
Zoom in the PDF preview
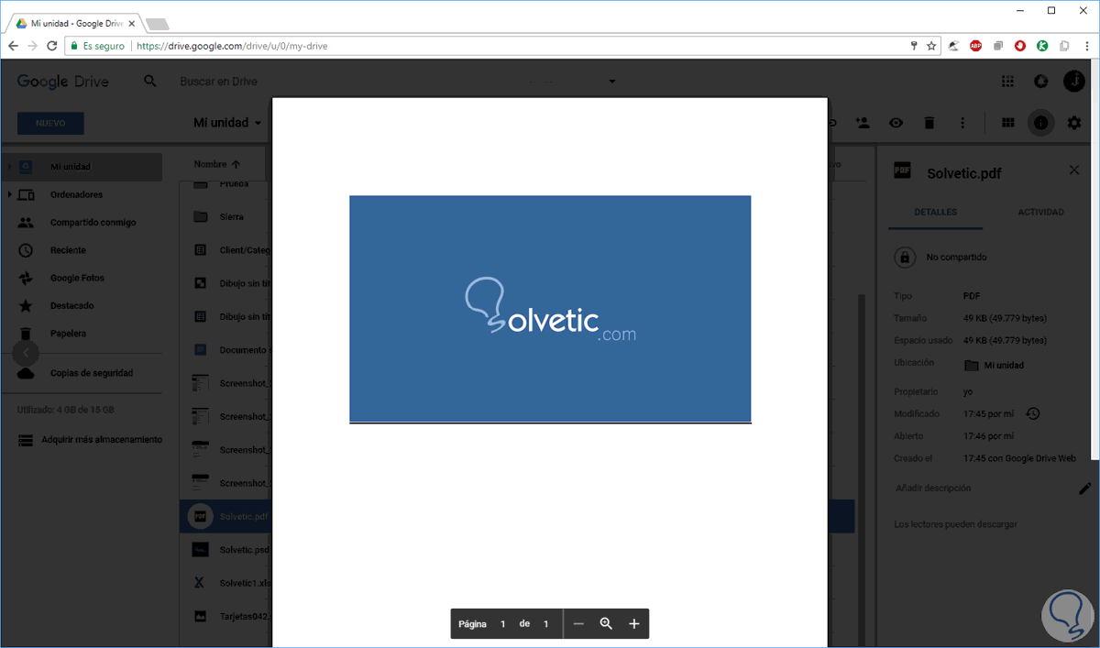[633, 624]
